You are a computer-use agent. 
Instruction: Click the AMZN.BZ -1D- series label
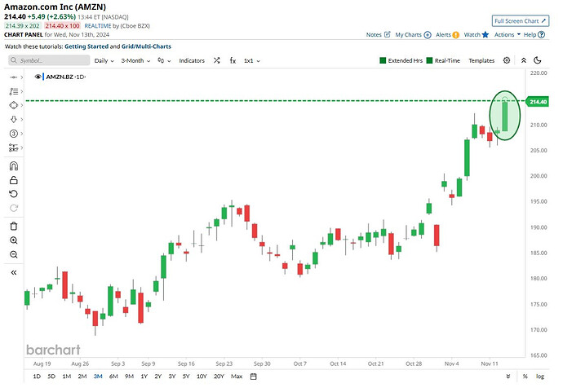tap(66, 77)
